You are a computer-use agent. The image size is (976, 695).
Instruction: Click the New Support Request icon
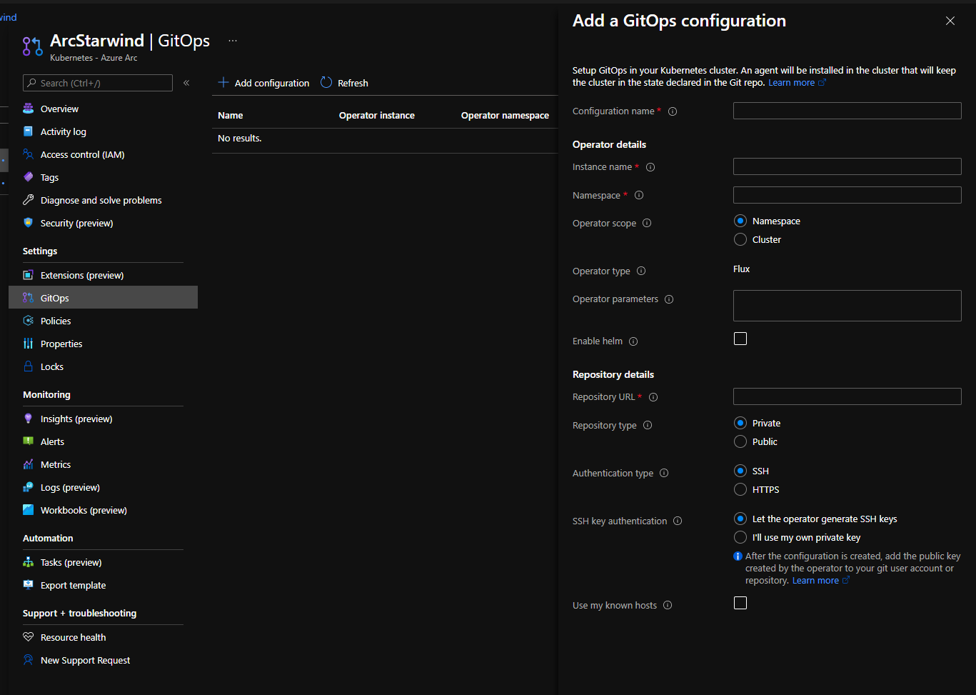coord(28,660)
